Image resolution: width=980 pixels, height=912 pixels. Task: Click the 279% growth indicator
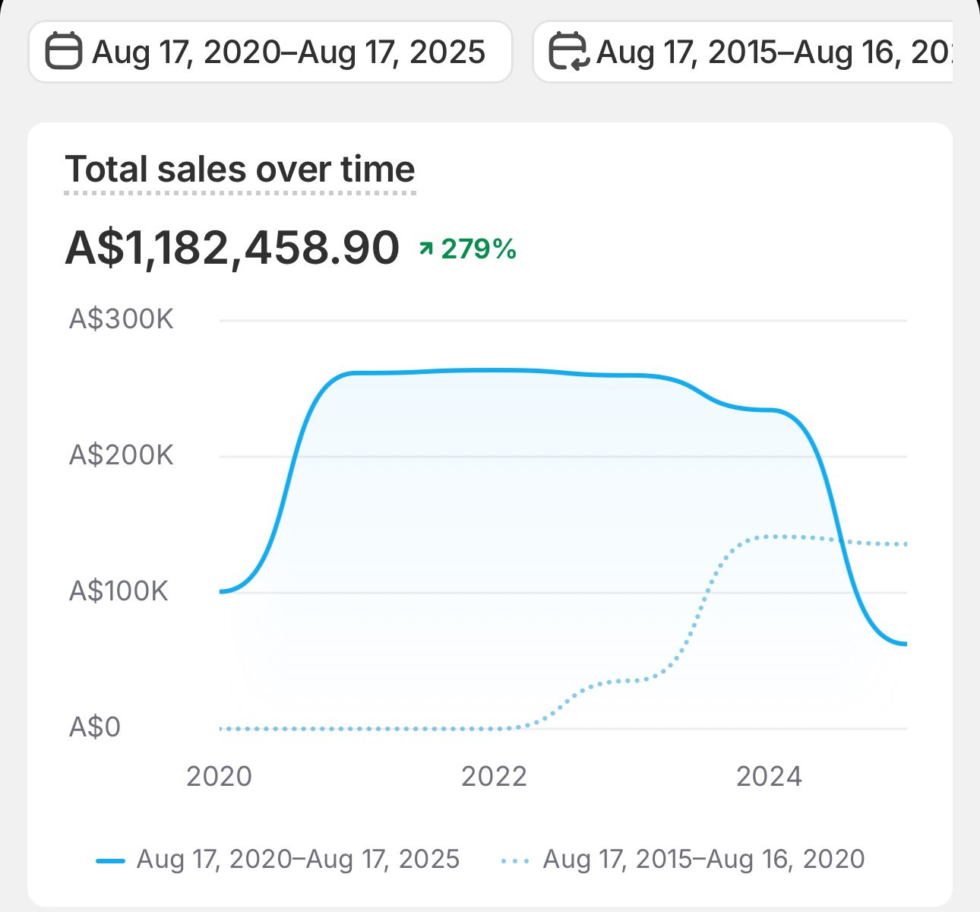[x=478, y=249]
